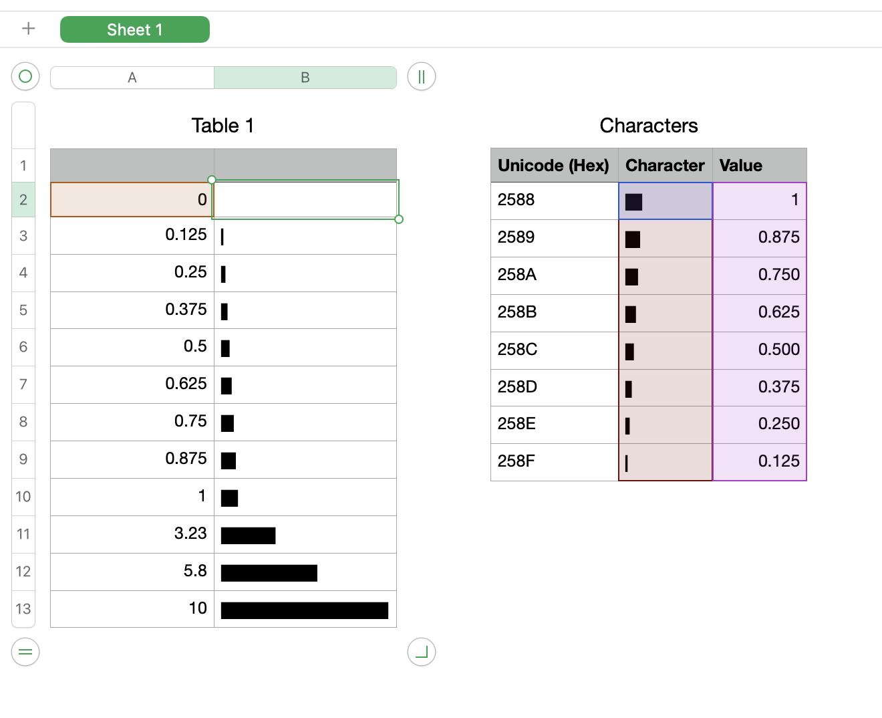
Task: Click the table resize corner handle
Action: coord(421,652)
